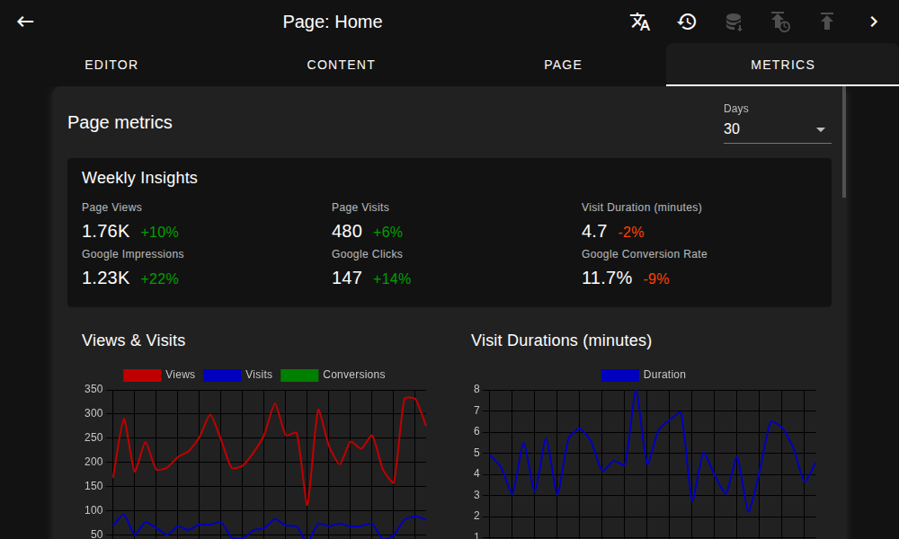
Task: Toggle the Visits series in the legend
Action: coord(259,375)
